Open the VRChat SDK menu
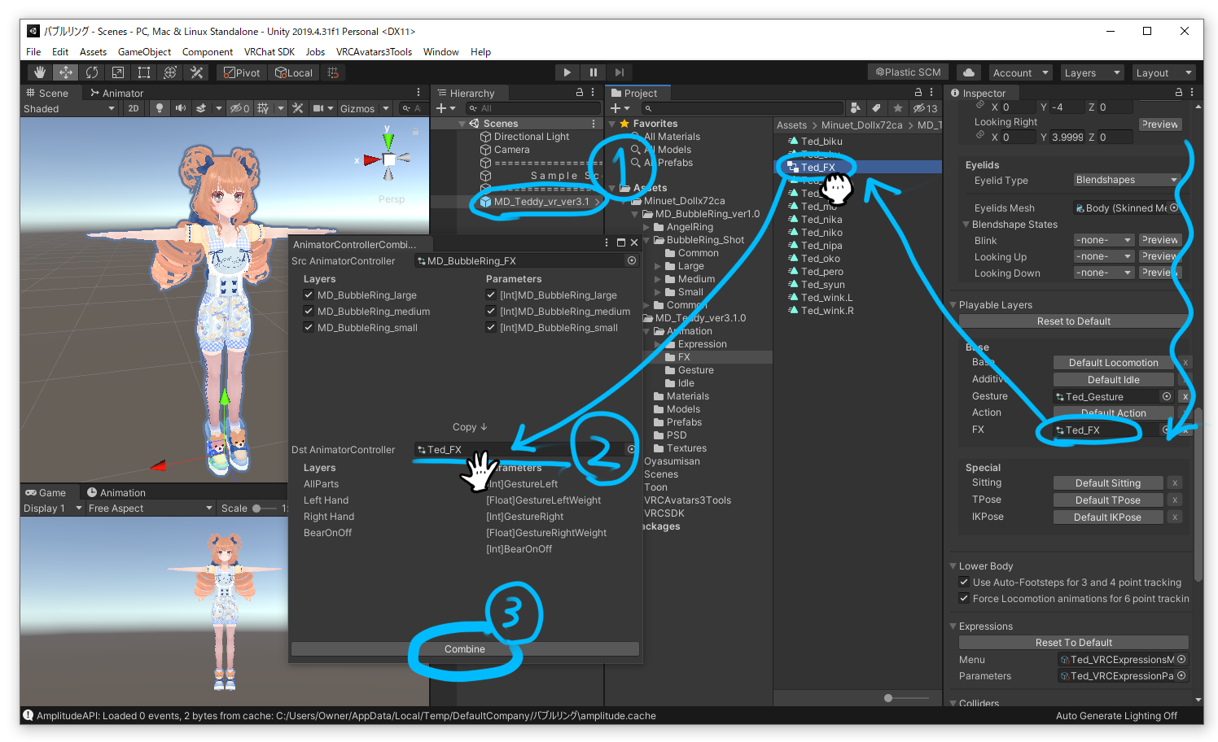 [x=269, y=52]
